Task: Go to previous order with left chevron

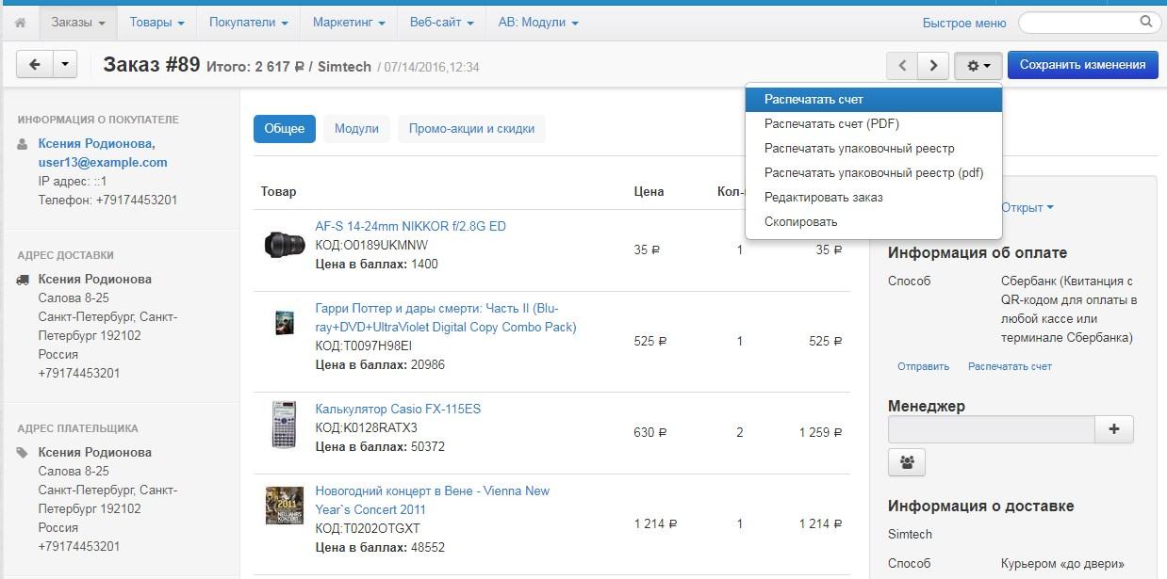Action: coord(902,65)
